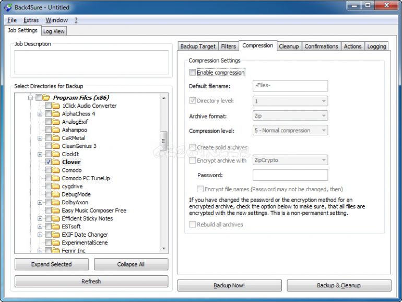Collapse the Program Files (x86) tree node
This screenshot has height=302, width=402.
31,98
